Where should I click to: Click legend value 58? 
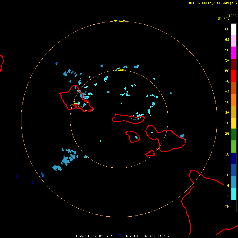point(227,50)
